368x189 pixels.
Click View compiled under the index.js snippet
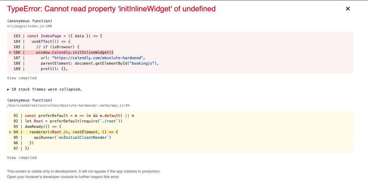[22, 78]
